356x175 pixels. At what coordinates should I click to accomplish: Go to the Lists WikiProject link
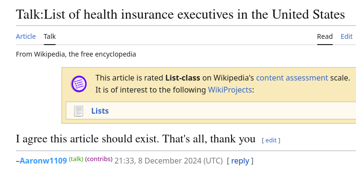pos(100,111)
